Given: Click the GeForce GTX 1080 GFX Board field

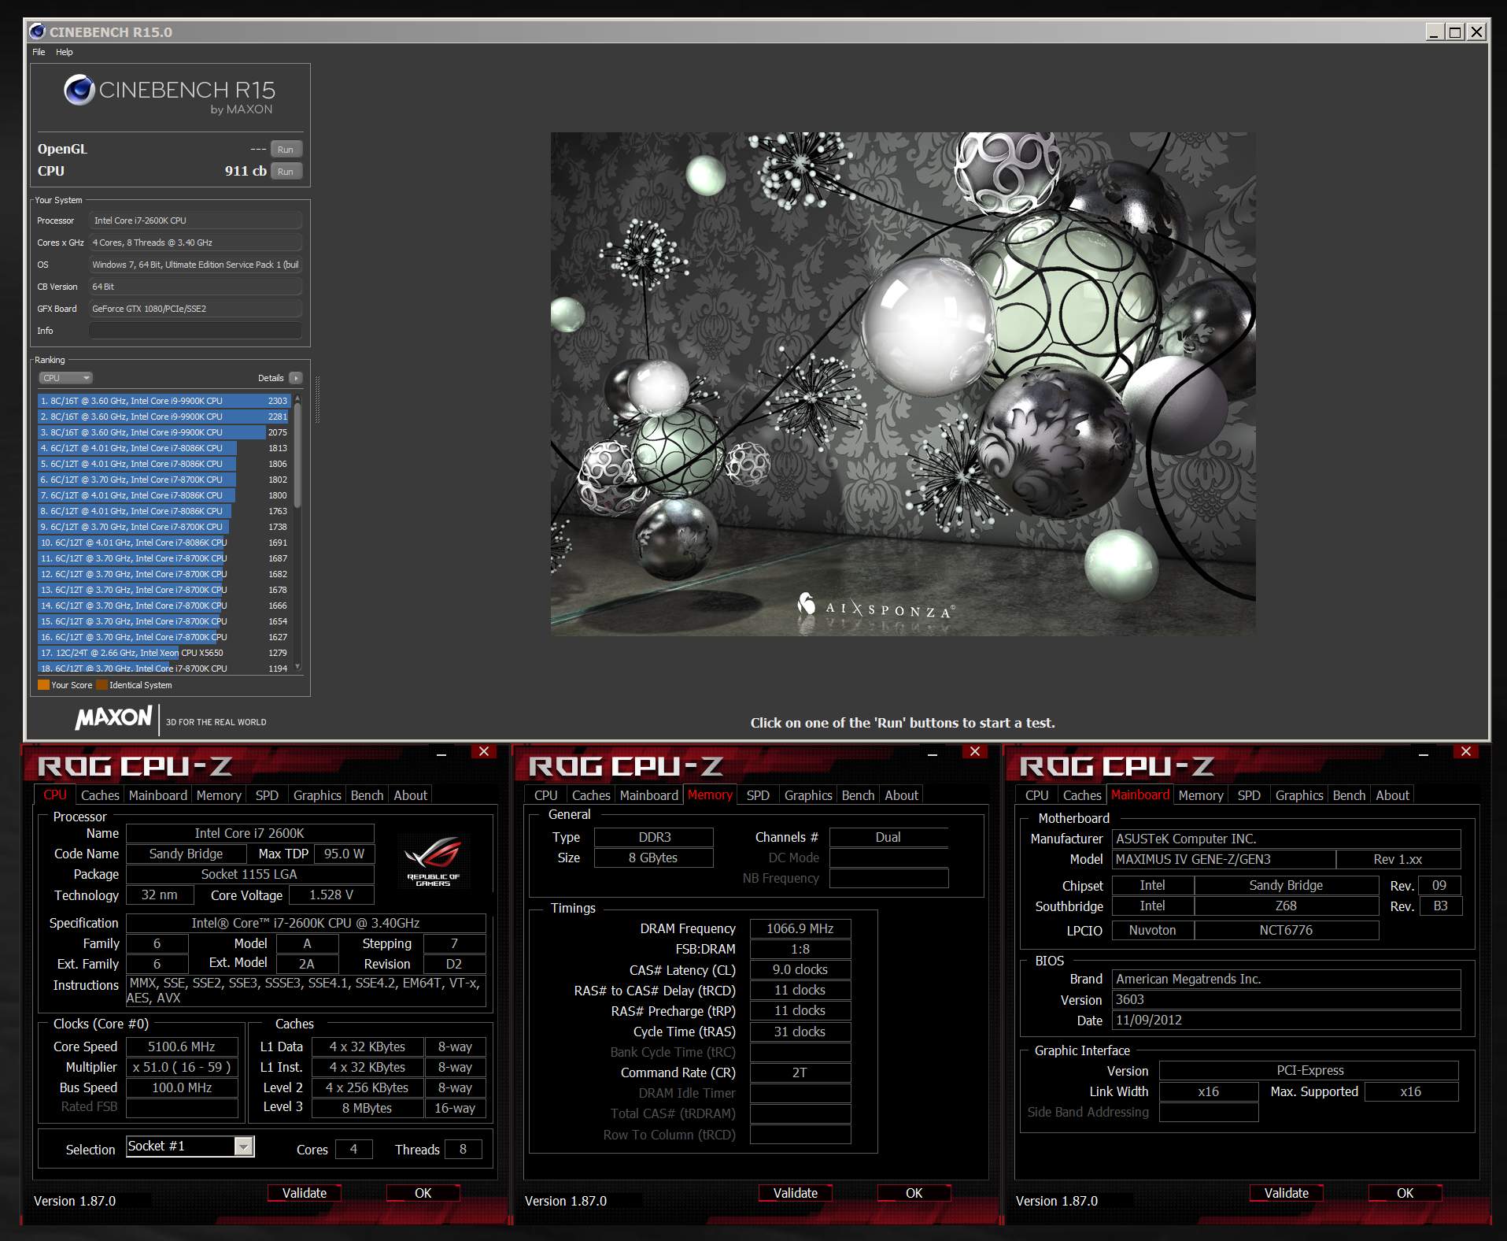Looking at the screenshot, I should pyautogui.click(x=195, y=309).
